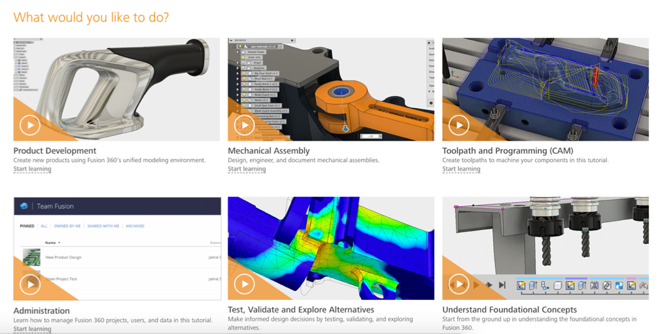
Task: Play the Test, Validate and Explore Alternatives video
Action: click(245, 284)
